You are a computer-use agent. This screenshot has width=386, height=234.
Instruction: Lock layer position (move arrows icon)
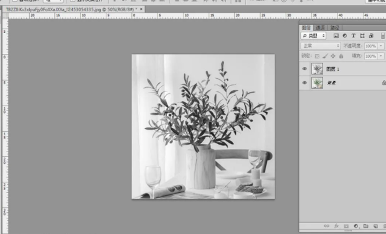pos(333,56)
